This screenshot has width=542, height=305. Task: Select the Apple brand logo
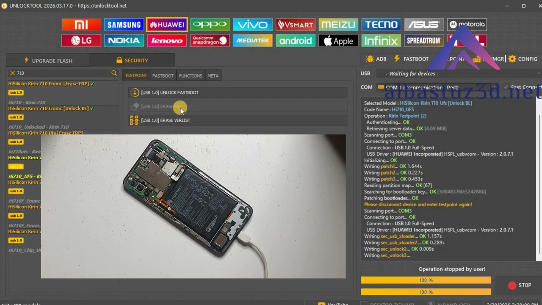point(338,41)
